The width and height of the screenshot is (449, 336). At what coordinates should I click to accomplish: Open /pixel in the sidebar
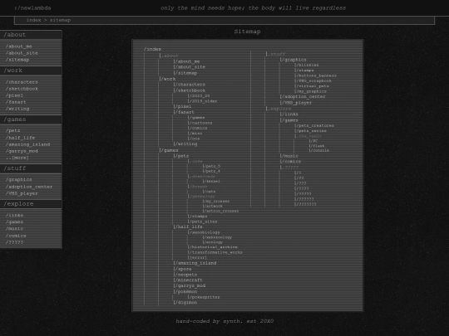tap(14, 95)
